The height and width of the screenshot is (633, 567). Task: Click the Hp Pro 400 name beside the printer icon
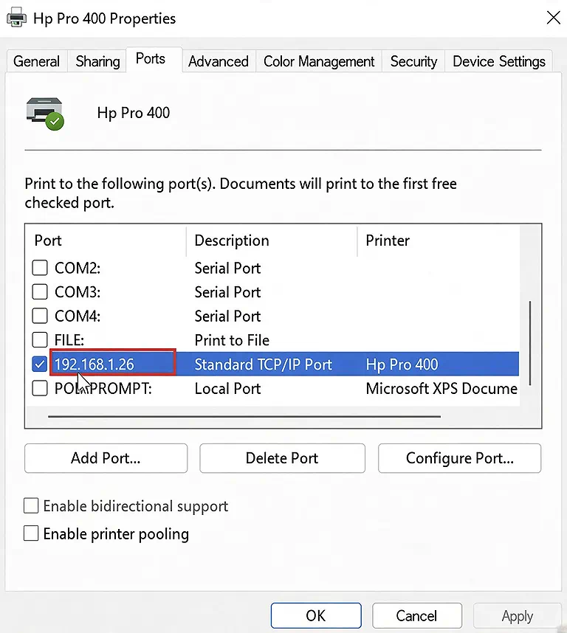click(134, 113)
